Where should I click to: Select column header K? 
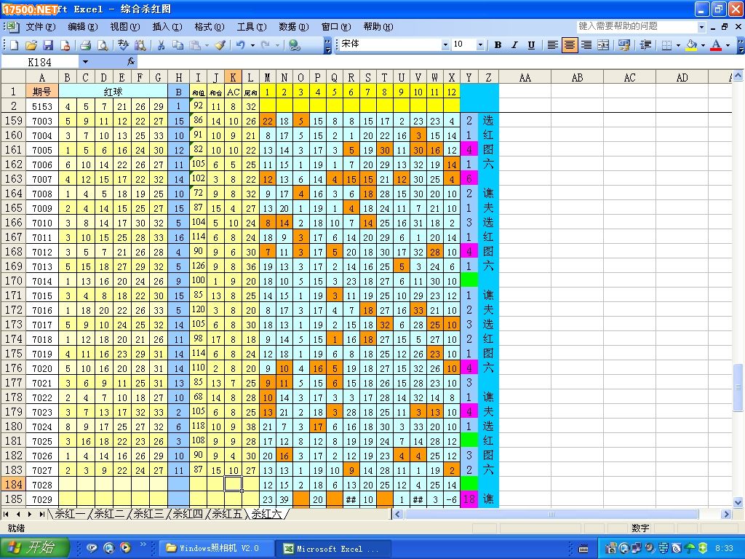(x=233, y=77)
